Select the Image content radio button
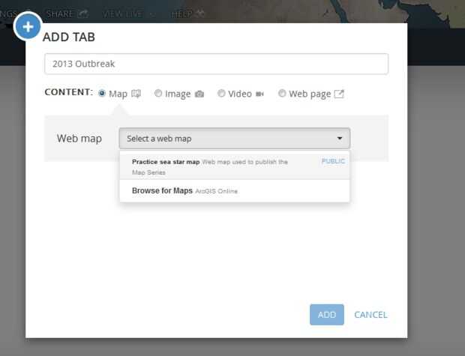This screenshot has width=465, height=356. click(158, 94)
